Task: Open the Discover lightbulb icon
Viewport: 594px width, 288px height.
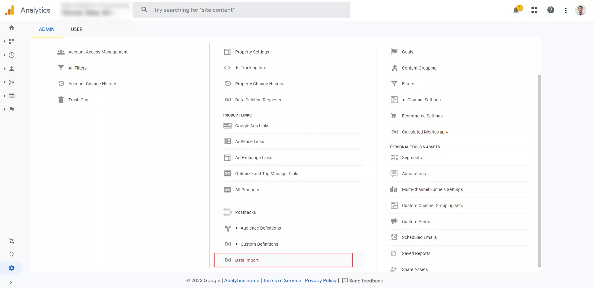Action: click(x=11, y=255)
